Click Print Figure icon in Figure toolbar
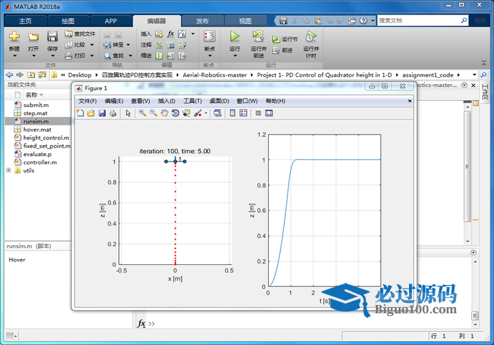Image resolution: width=494 pixels, height=345 pixels. pos(113,113)
